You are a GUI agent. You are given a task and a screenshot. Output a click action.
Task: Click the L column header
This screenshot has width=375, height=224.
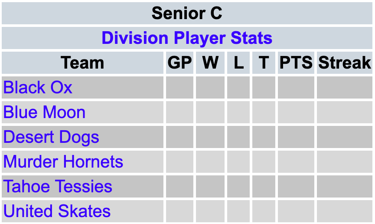(238, 63)
